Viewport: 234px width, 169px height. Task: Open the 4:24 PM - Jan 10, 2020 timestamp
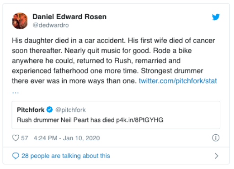67,138
